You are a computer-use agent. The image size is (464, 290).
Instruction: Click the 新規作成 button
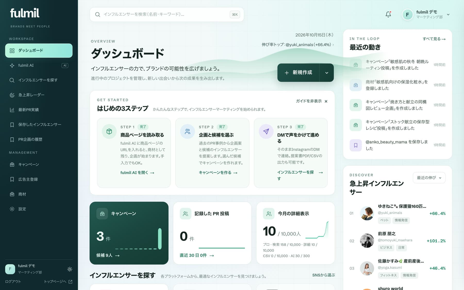(298, 73)
